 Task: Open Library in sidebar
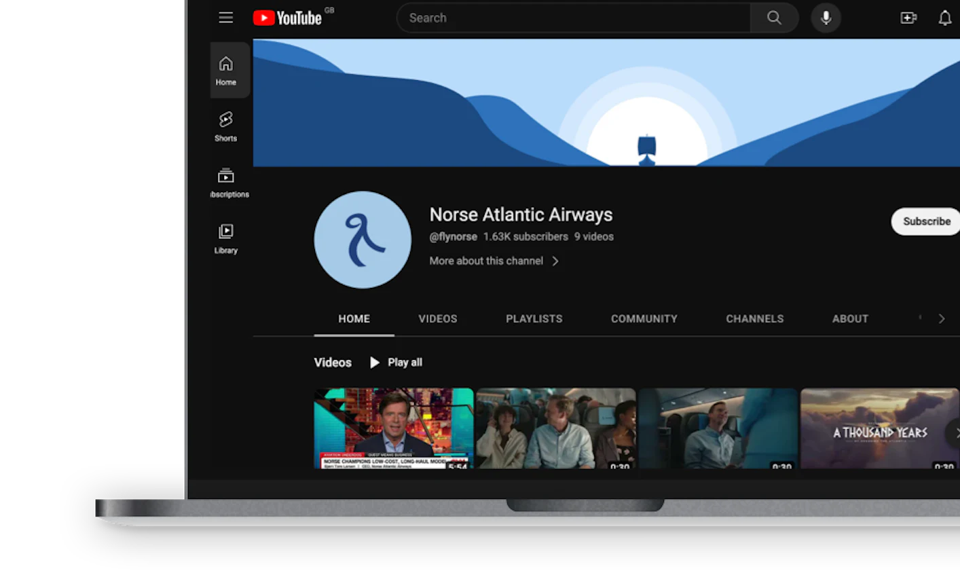point(226,239)
